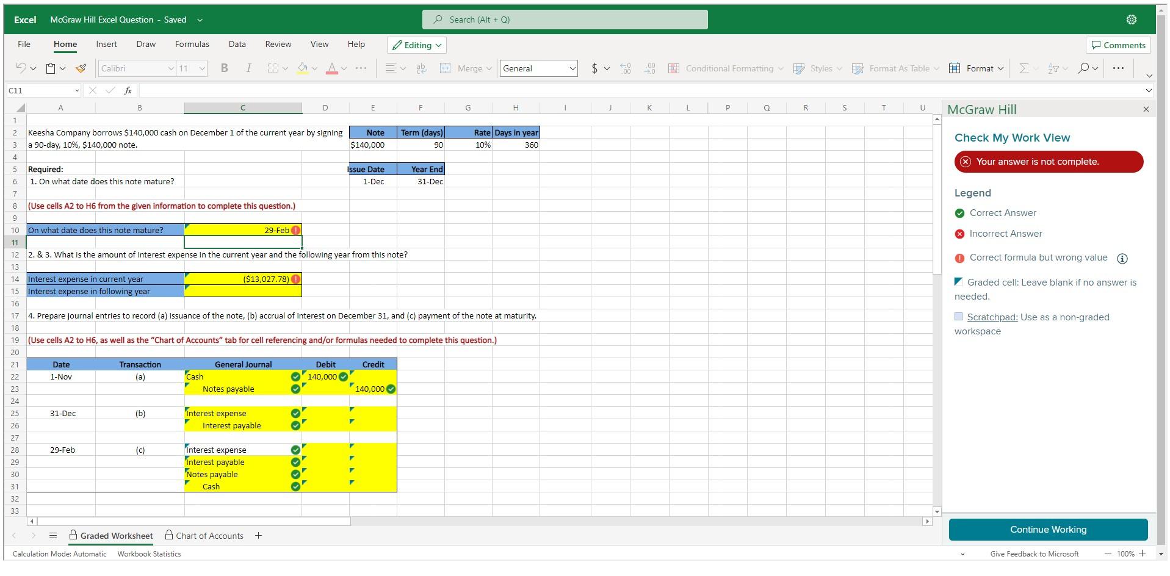
Task: Open cell Styles gallery
Action: (817, 68)
